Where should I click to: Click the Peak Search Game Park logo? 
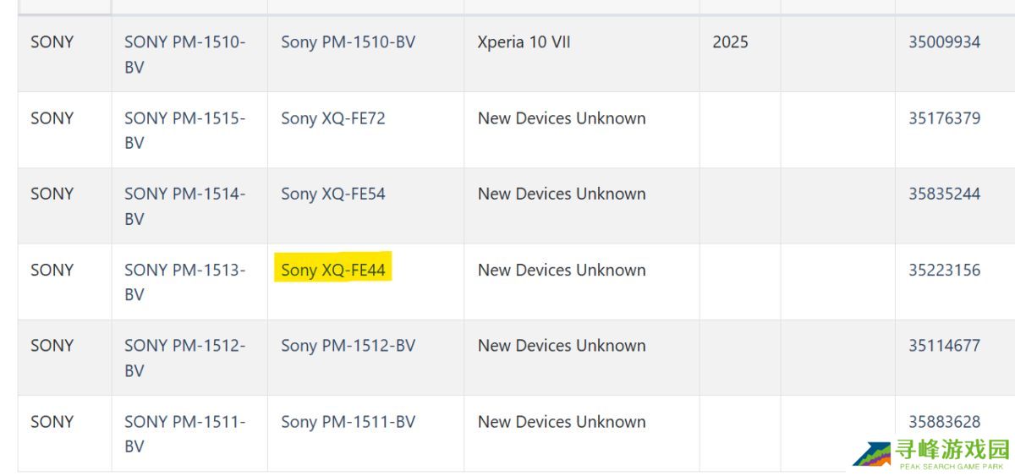[x=930, y=453]
